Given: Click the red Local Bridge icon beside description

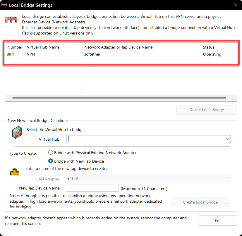Looking at the screenshot, I should click(11, 19).
